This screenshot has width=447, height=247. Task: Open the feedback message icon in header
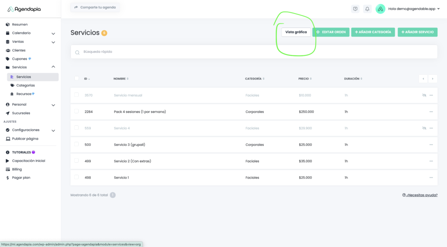click(x=355, y=9)
